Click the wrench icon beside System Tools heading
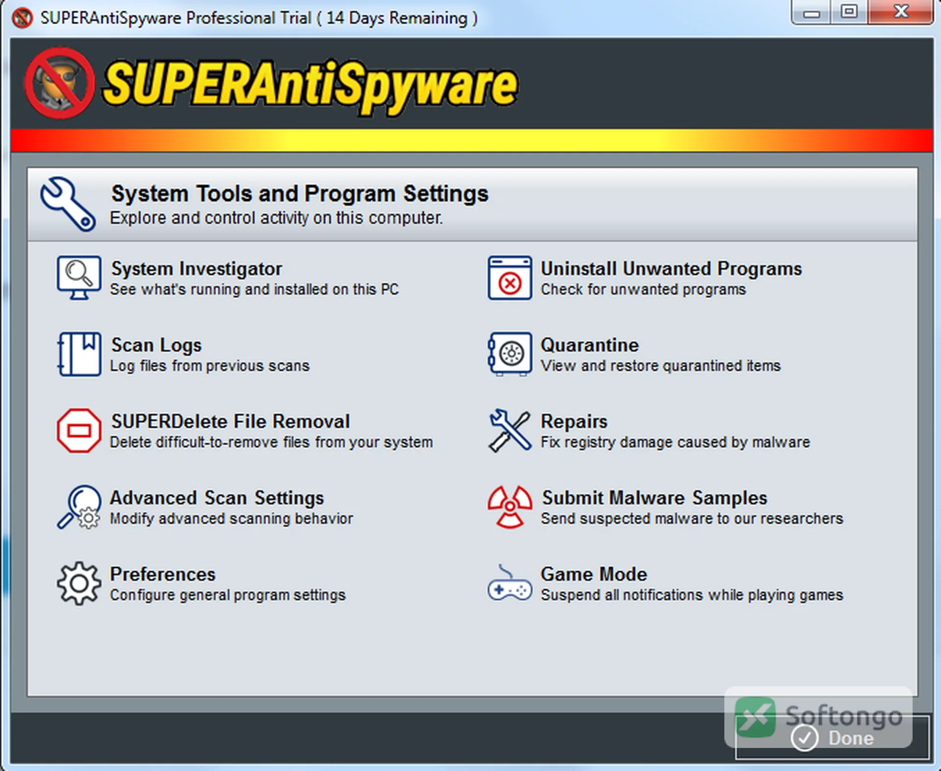This screenshot has width=941, height=771. 68,204
